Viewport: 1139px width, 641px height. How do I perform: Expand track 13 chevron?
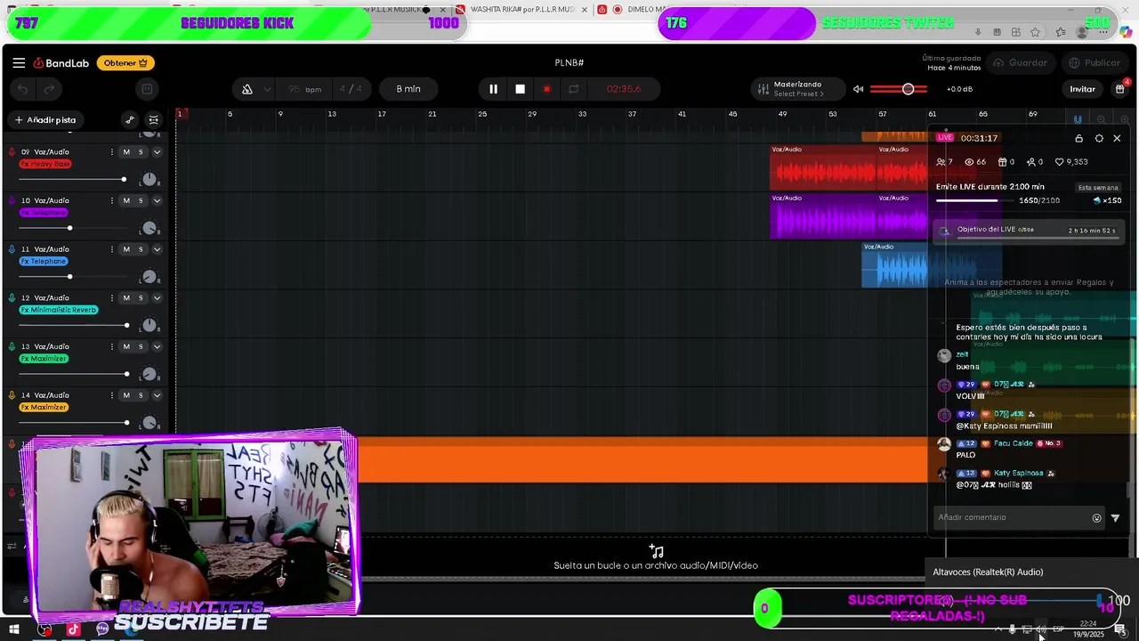click(x=157, y=347)
